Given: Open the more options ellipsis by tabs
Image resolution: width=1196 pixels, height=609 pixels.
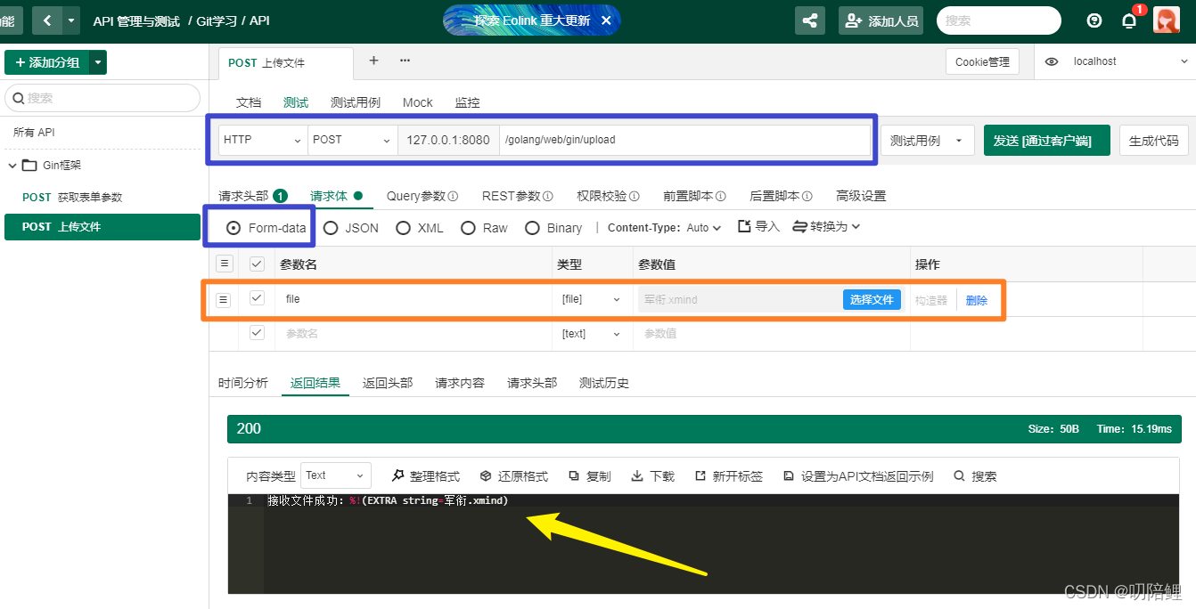Looking at the screenshot, I should pyautogui.click(x=405, y=61).
